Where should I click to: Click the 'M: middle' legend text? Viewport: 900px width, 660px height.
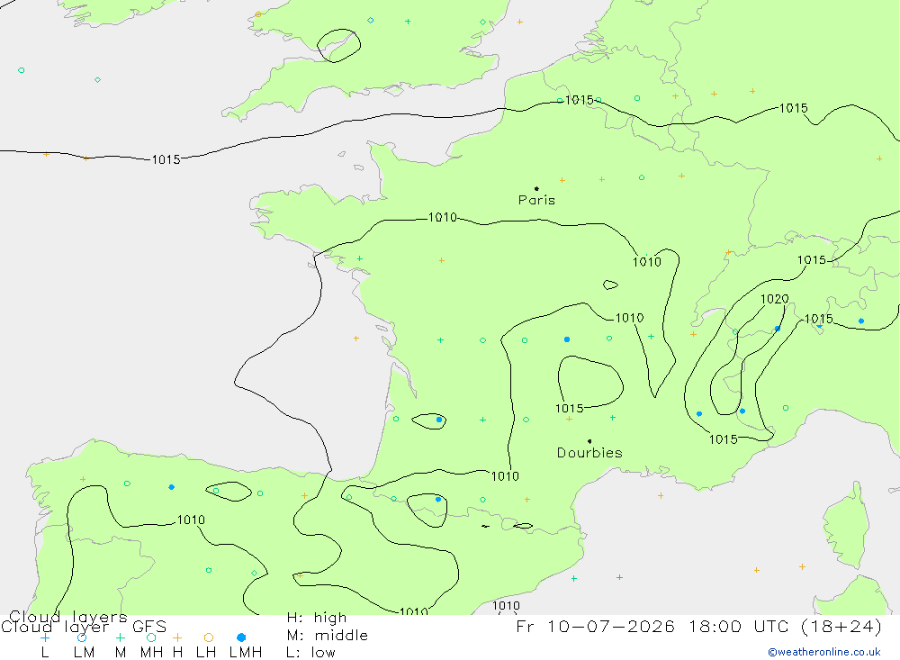[x=328, y=636]
